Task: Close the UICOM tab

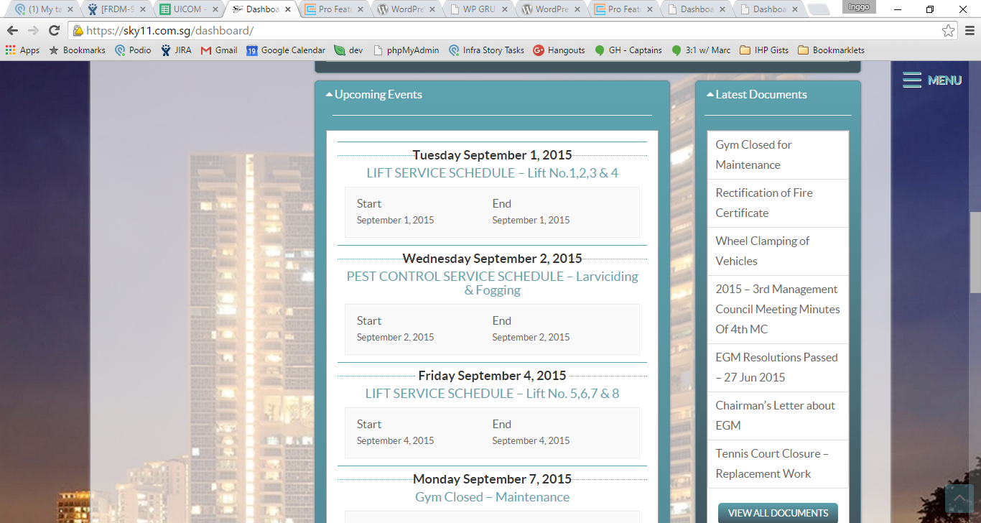Action: pyautogui.click(x=215, y=10)
